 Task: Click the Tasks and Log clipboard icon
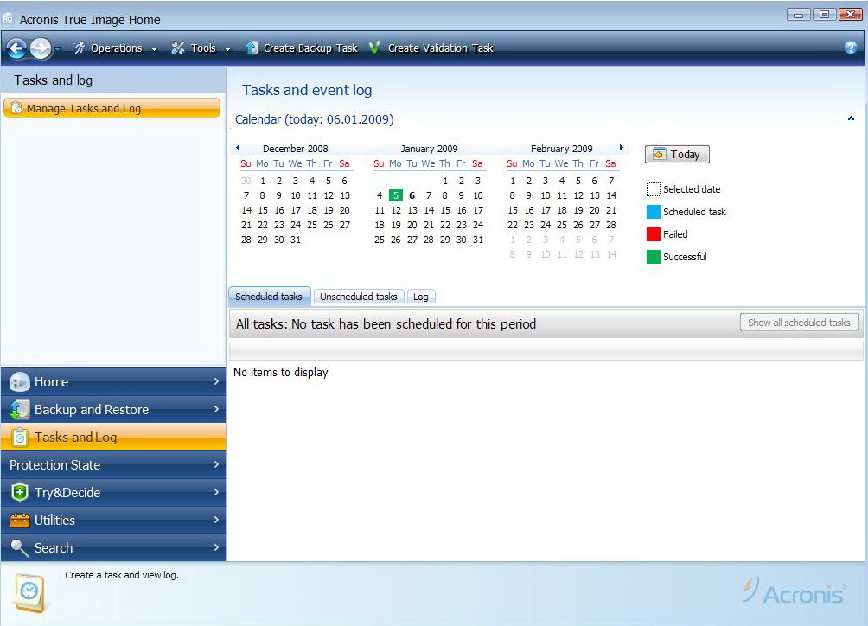click(x=19, y=438)
